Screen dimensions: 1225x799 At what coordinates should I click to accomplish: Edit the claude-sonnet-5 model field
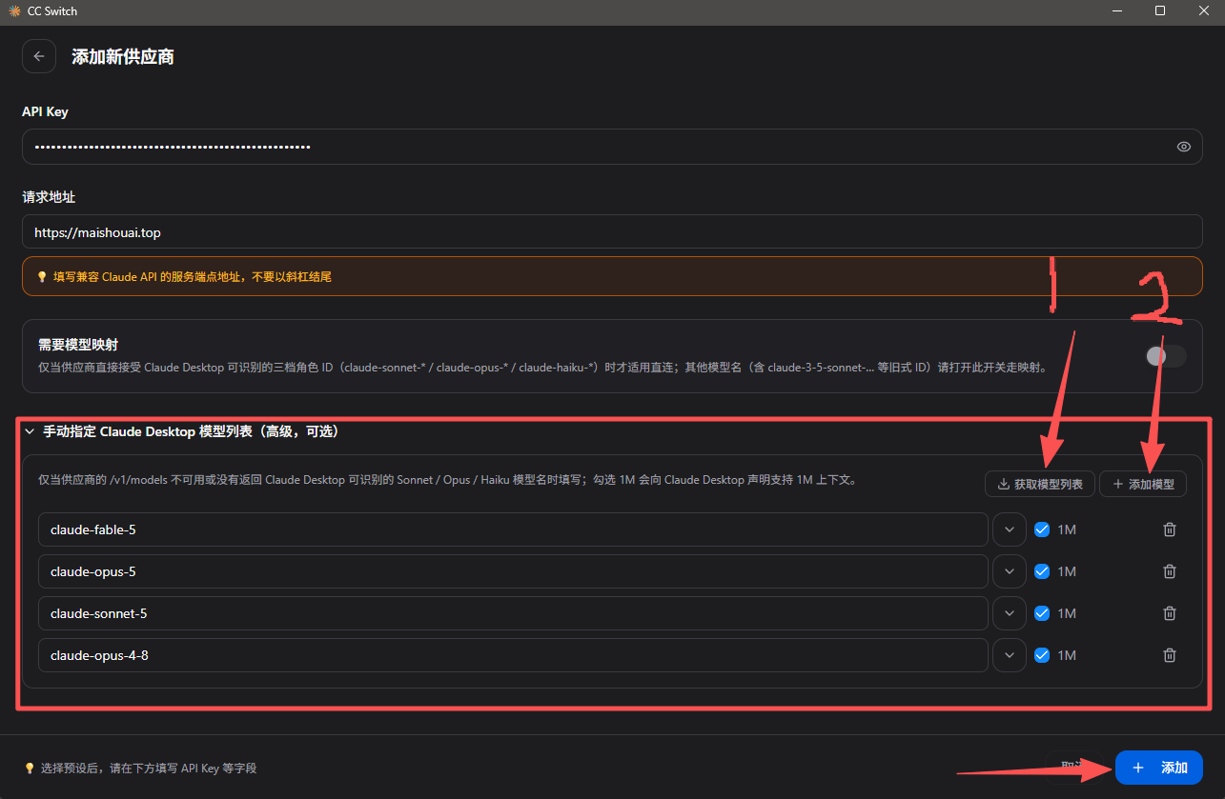[x=513, y=613]
